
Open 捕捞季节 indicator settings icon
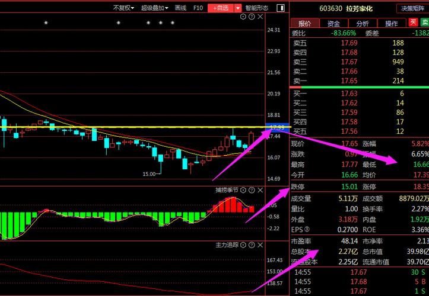243,190
